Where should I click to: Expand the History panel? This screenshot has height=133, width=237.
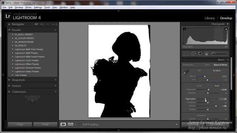tap(9, 86)
